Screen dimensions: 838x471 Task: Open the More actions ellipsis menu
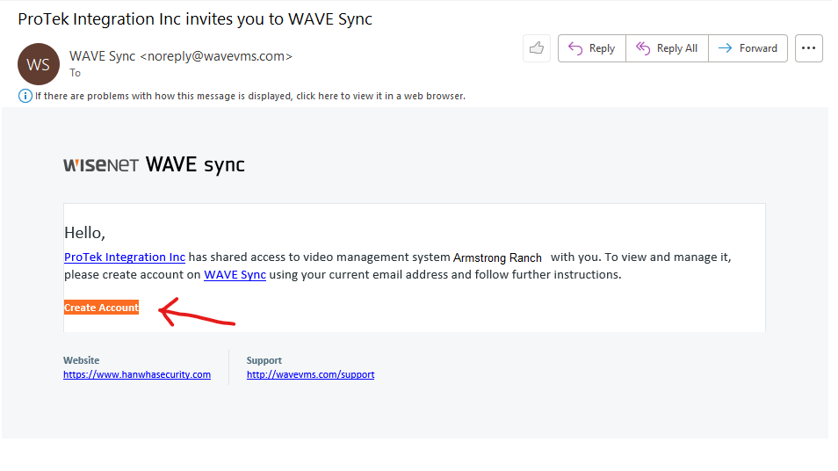[x=808, y=48]
